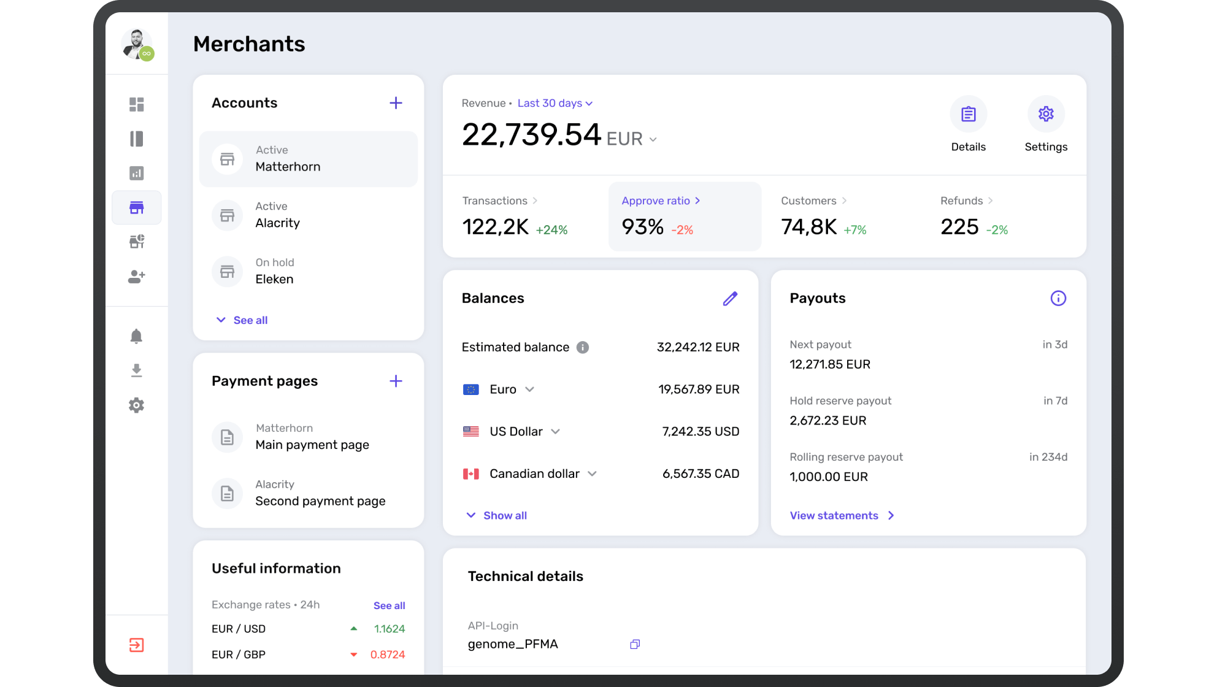Open the merchant statistics sidebar icon

136,241
